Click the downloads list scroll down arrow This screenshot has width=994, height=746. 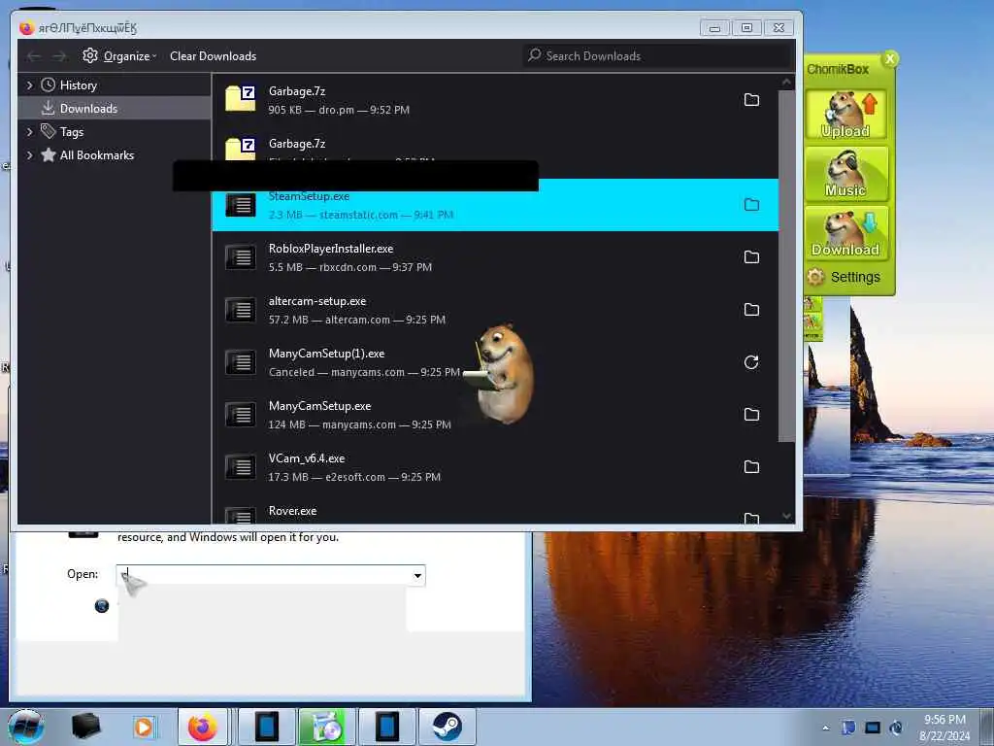tap(786, 516)
